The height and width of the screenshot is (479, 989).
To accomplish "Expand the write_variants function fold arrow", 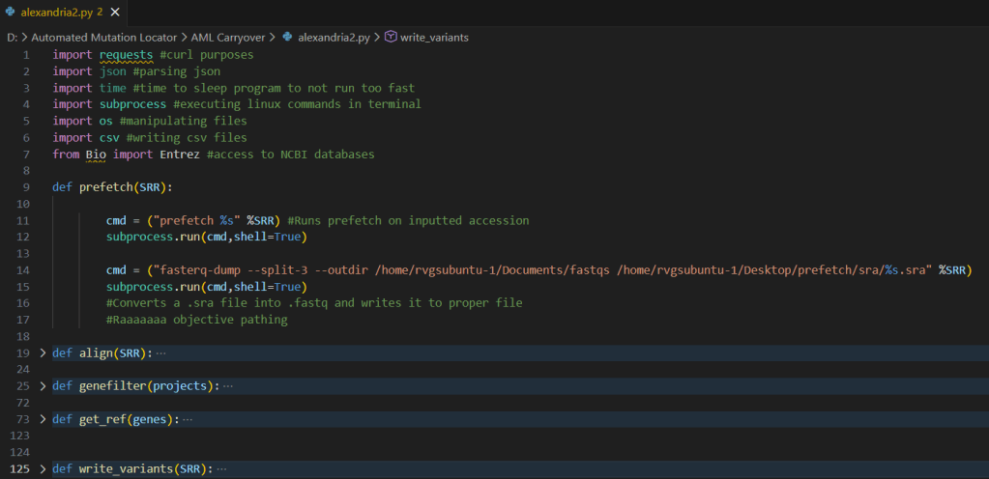I will coord(42,469).
